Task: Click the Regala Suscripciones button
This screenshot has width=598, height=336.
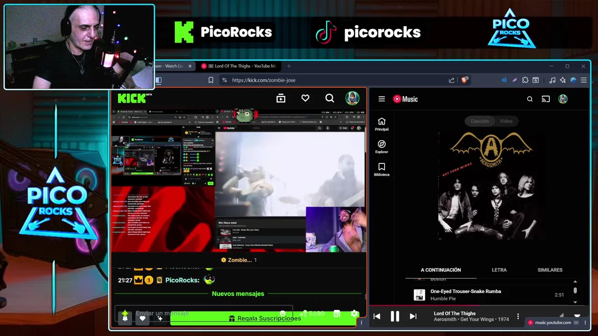Action: pyautogui.click(x=264, y=318)
